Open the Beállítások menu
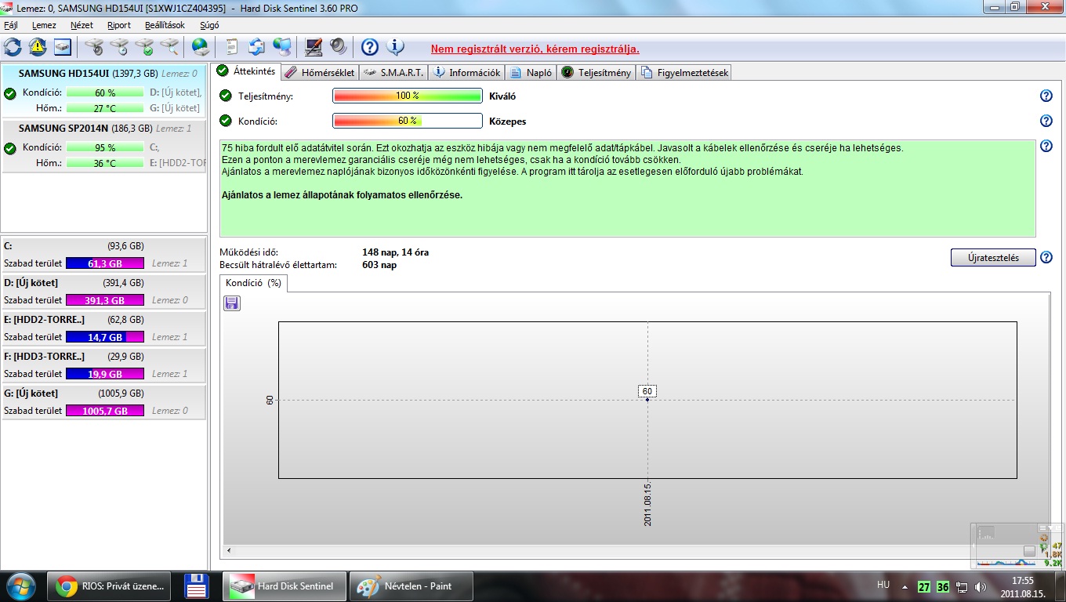The width and height of the screenshot is (1066, 602). point(165,25)
